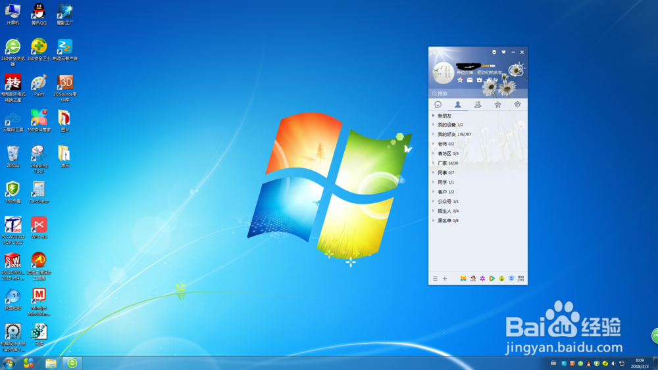Select the 3DSource零件库 desktop shortcut

pos(65,89)
